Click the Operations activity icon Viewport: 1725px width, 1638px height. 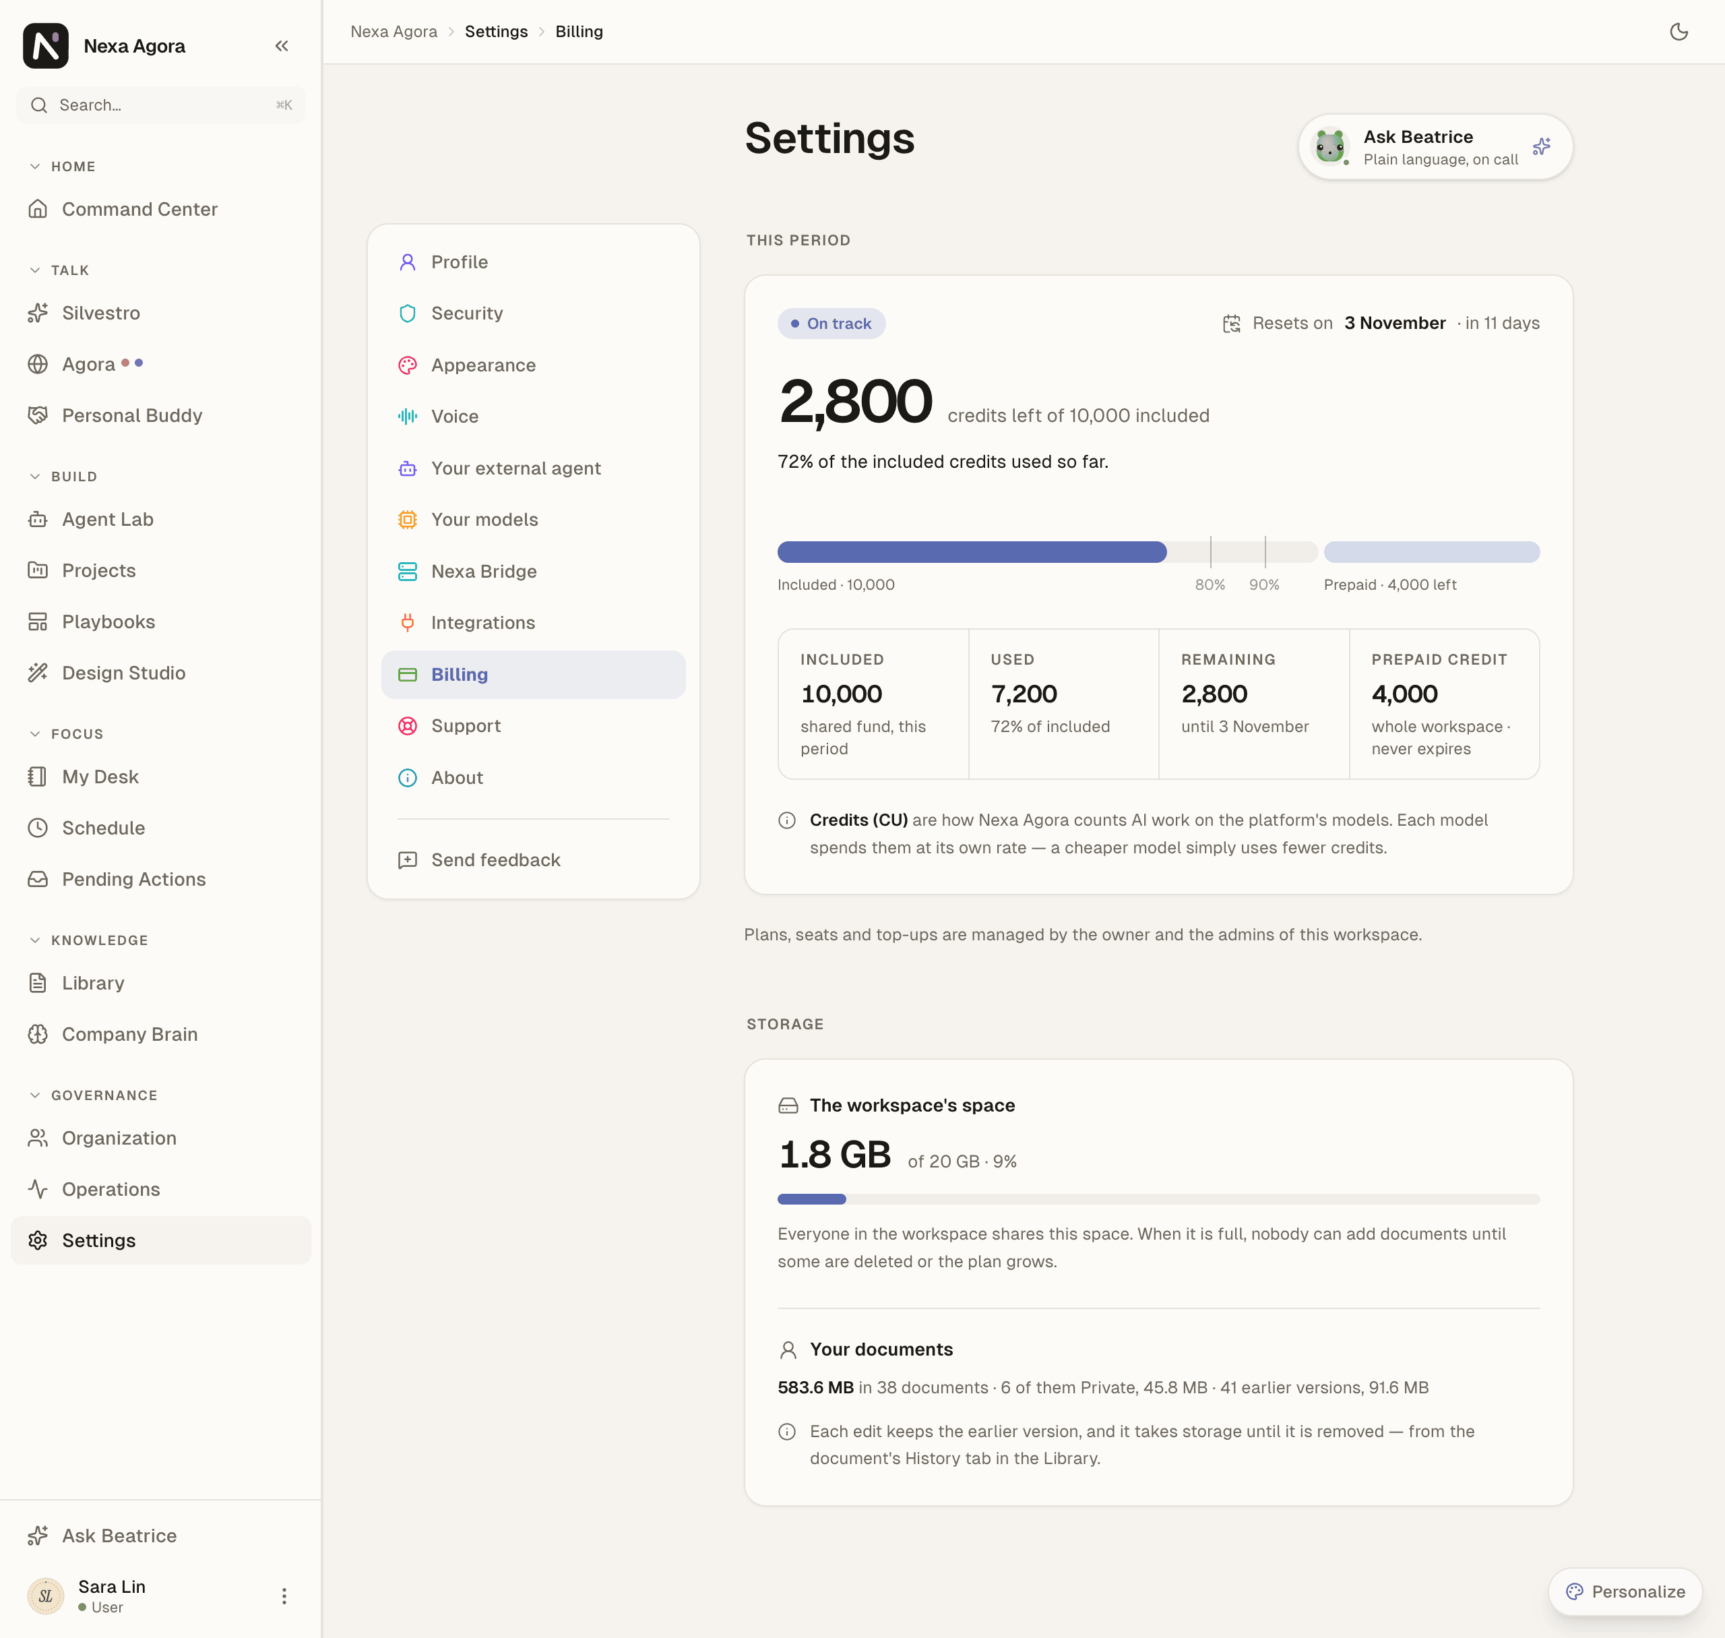(x=38, y=1189)
